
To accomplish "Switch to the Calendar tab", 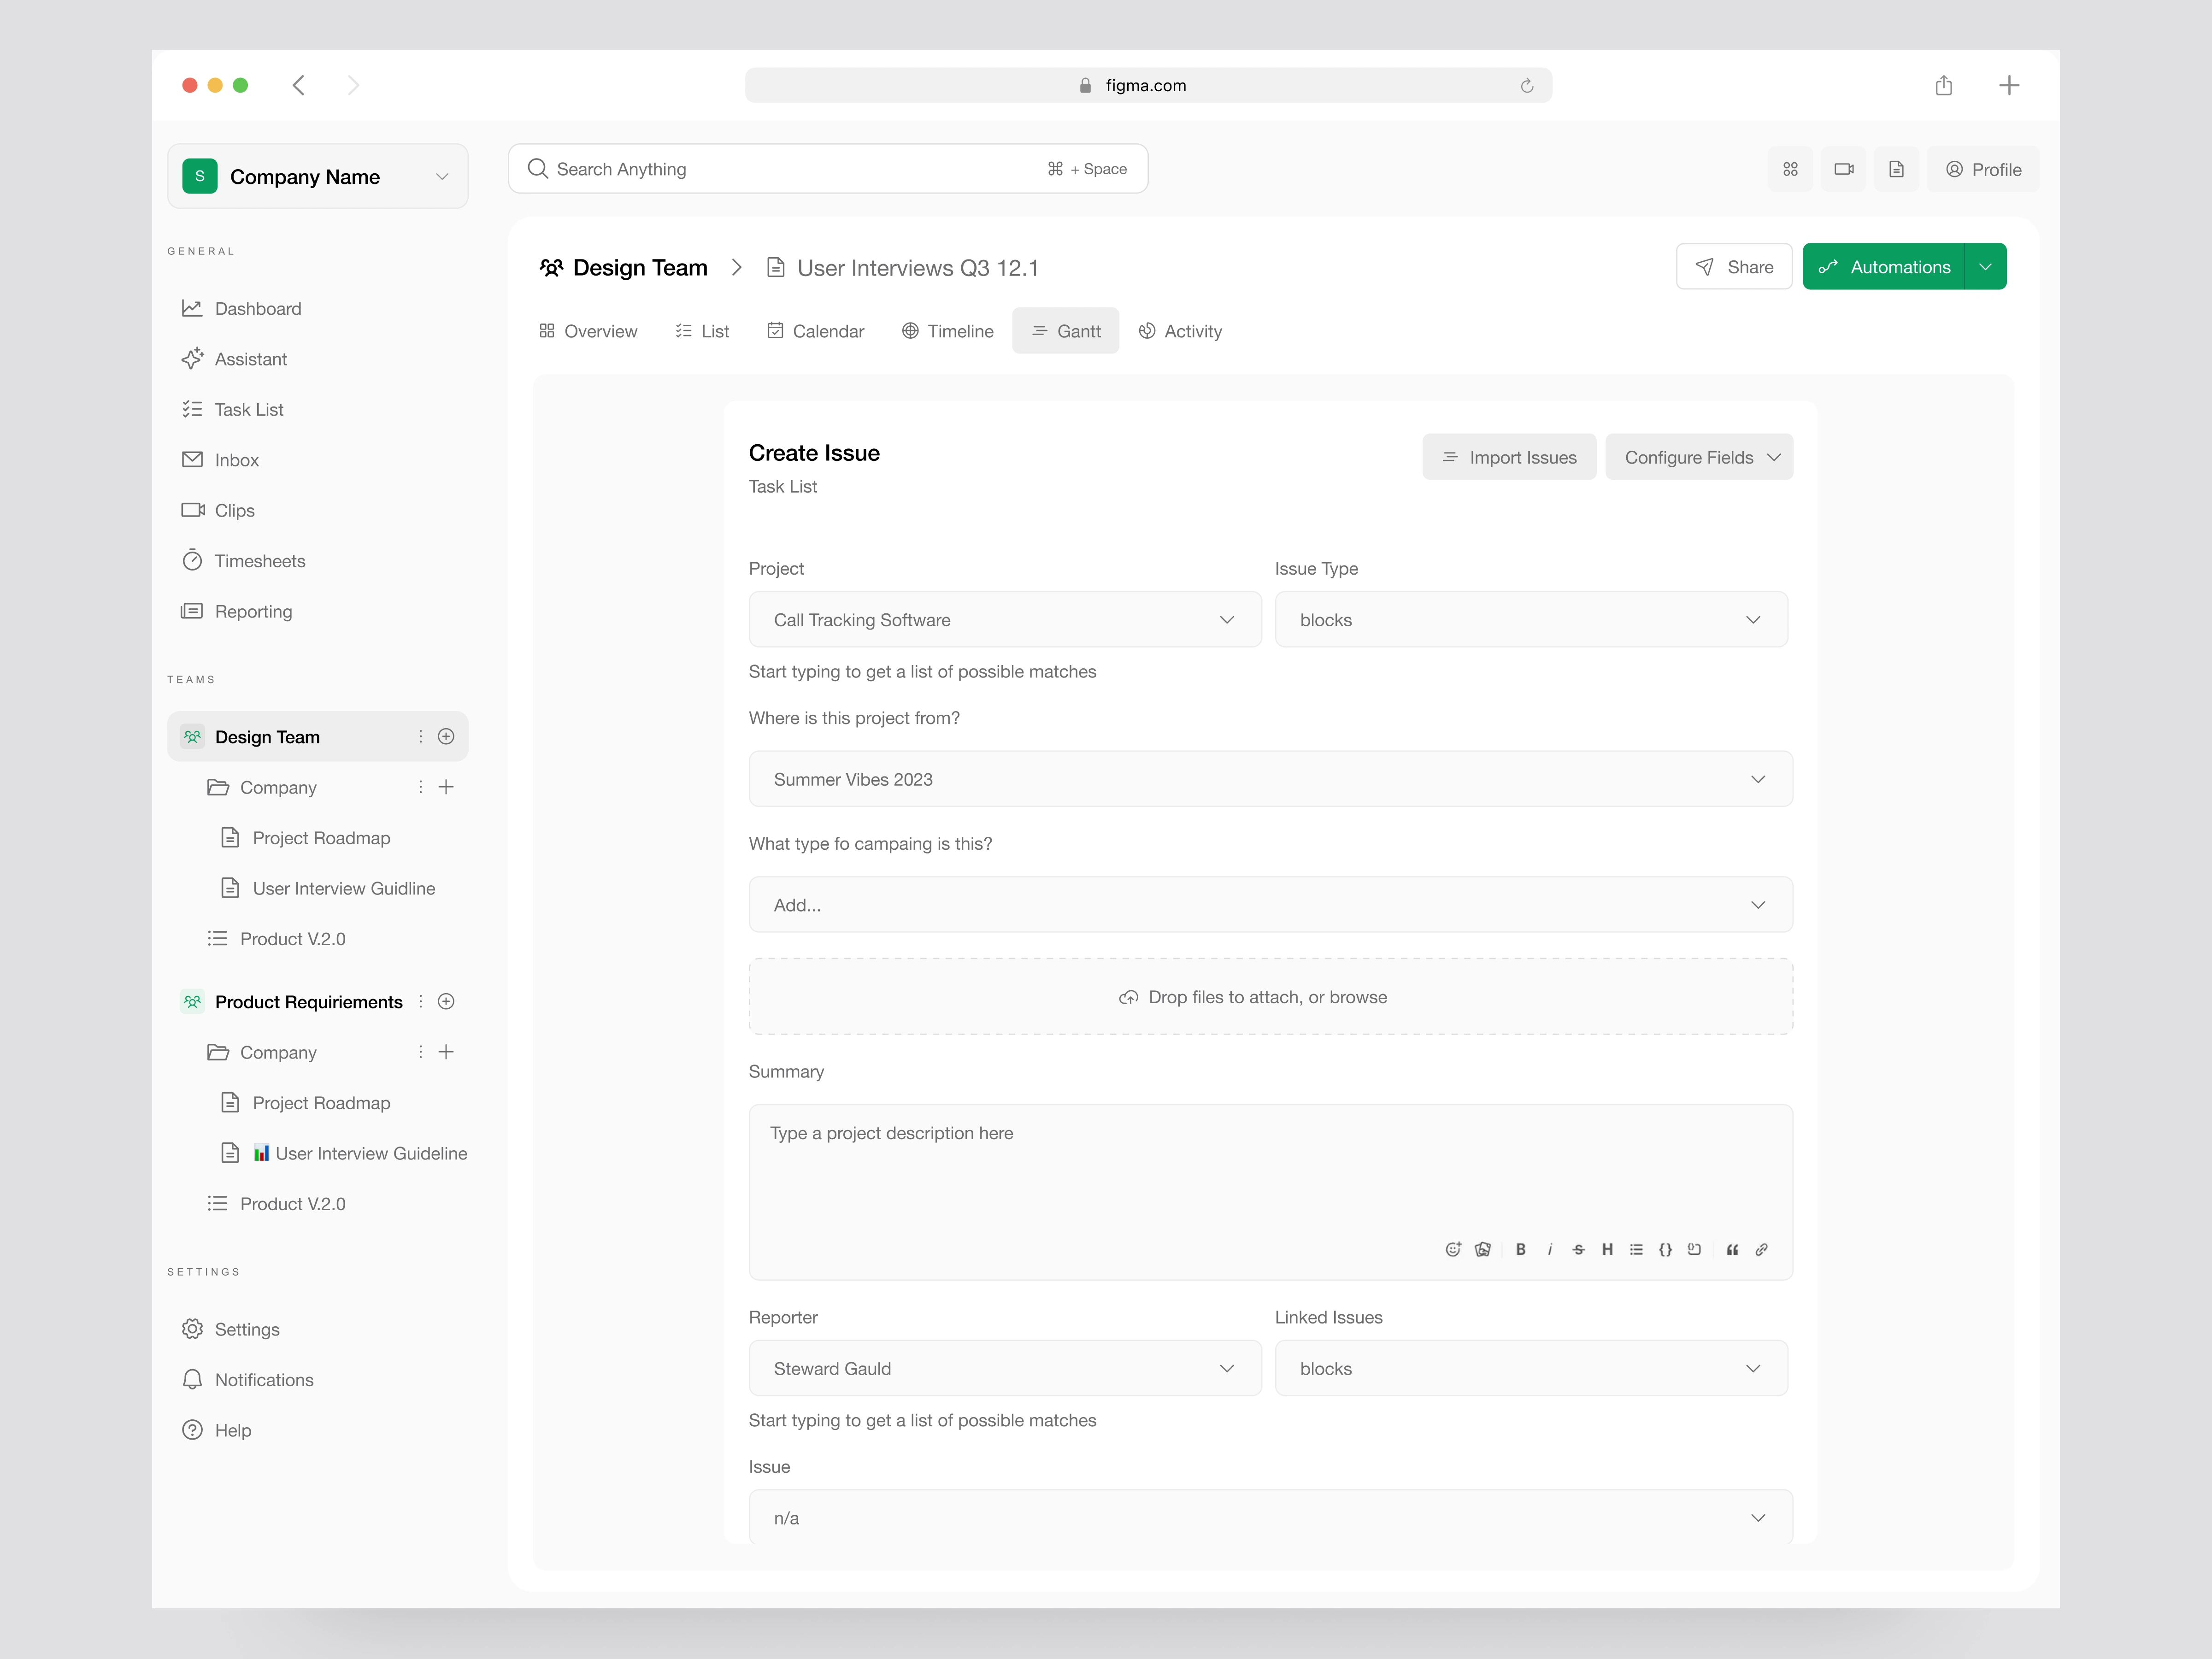I will (815, 331).
